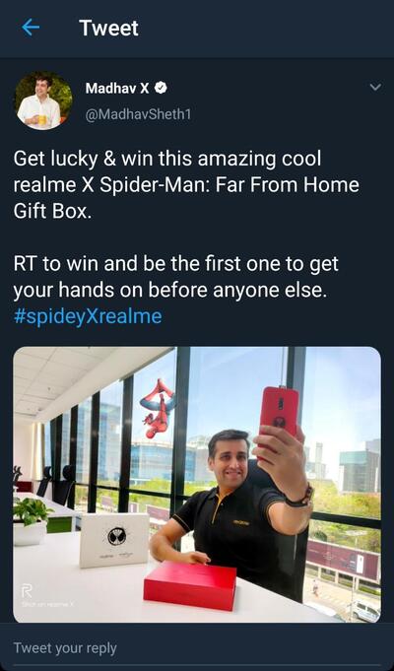Tap the verified badge beside Madhav X
Screen dimensions: 394x671
pos(161,88)
